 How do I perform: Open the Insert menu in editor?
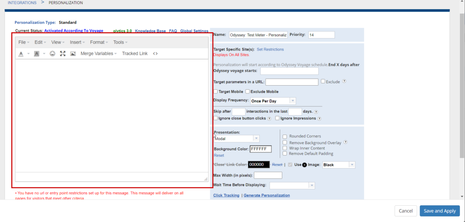pos(77,42)
